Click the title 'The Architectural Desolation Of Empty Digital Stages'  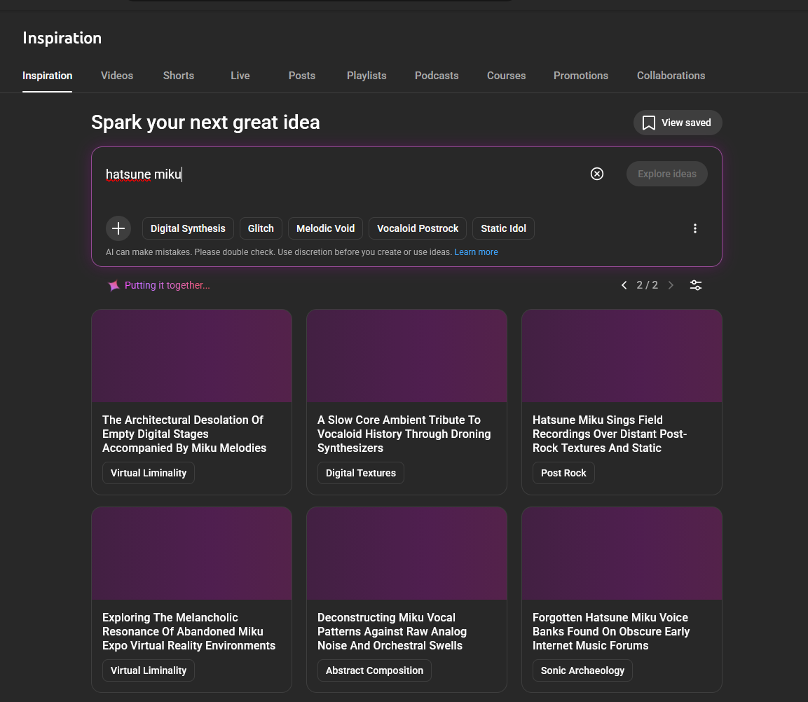click(184, 434)
